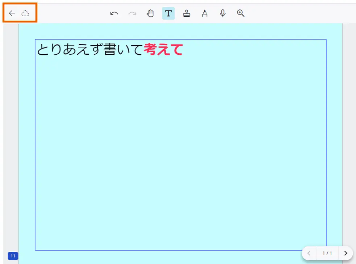The image size is (356, 264).
Task: Click the 1/1 page indicator
Action: pyautogui.click(x=326, y=253)
